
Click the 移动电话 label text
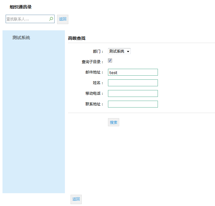click(94, 93)
